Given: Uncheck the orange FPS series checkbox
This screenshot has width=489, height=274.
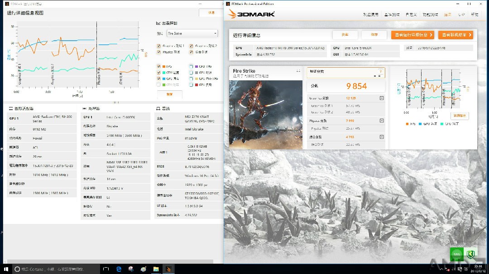Looking at the screenshot, I should pyautogui.click(x=159, y=66).
